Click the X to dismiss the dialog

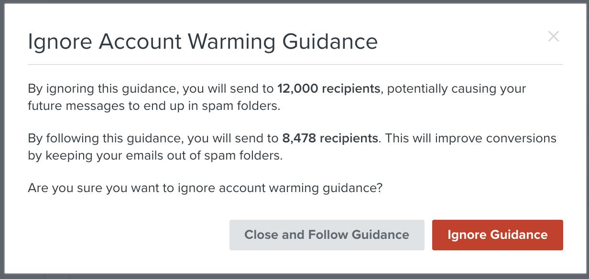pos(554,36)
